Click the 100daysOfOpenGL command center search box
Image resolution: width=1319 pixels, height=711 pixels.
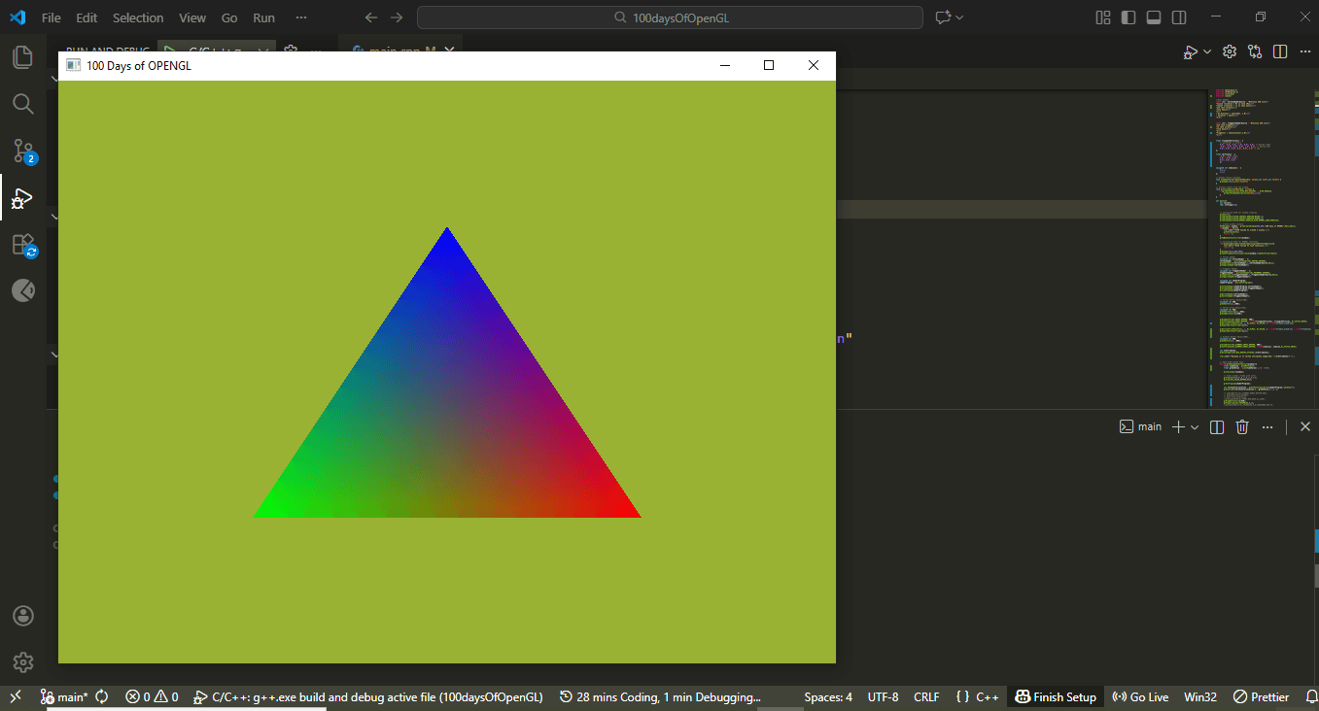(670, 17)
